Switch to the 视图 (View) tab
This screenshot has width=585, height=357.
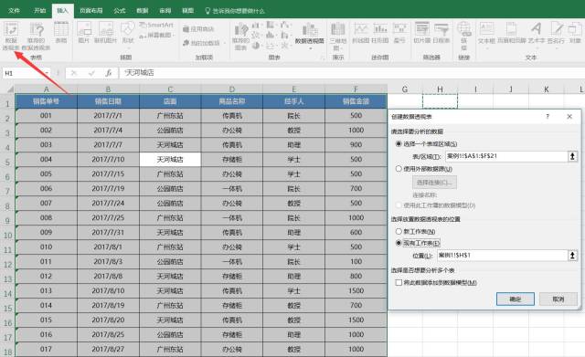[x=187, y=10]
